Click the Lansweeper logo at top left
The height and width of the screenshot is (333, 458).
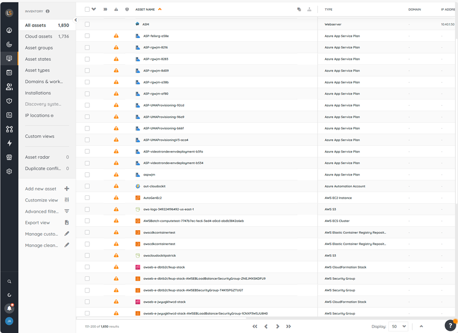point(9,13)
